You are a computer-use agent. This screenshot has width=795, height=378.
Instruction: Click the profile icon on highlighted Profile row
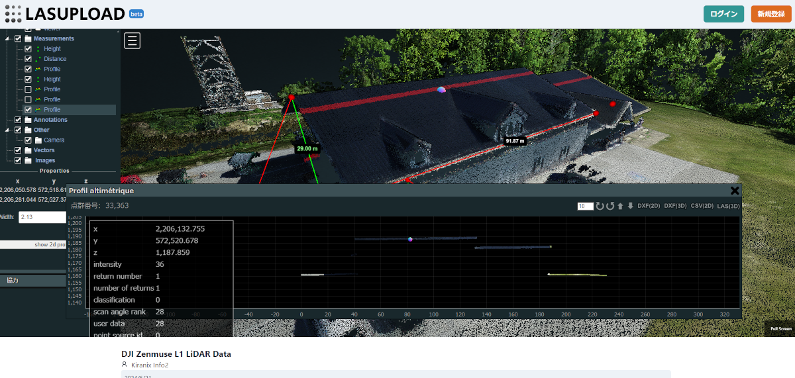[38, 110]
